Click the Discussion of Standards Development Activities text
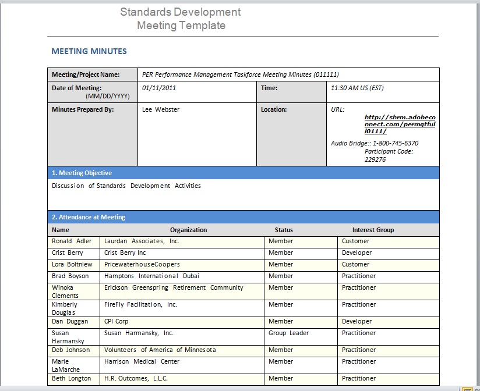480x391 pixels. tap(126, 186)
